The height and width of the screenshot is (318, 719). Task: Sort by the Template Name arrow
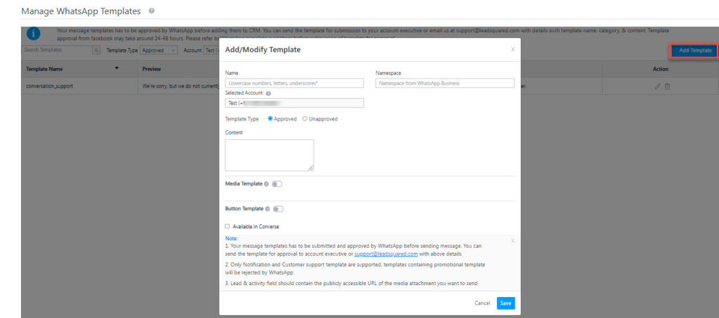[117, 68]
